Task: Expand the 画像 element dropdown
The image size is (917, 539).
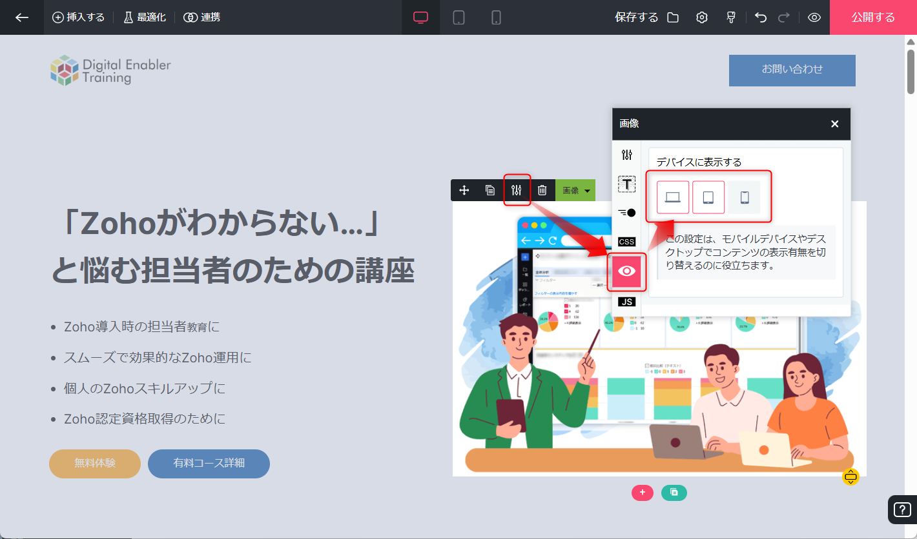Action: coord(575,190)
